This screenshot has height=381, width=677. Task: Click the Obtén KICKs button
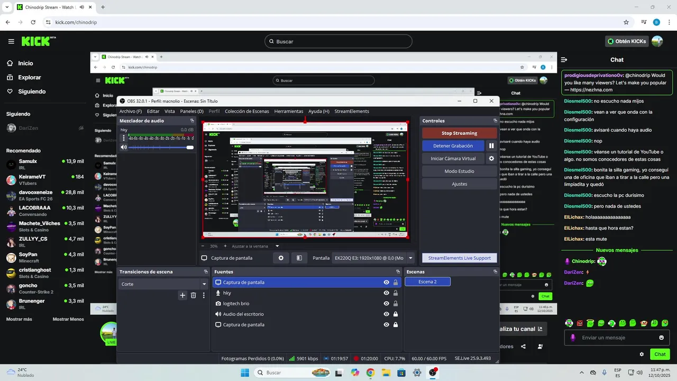pyautogui.click(x=627, y=41)
